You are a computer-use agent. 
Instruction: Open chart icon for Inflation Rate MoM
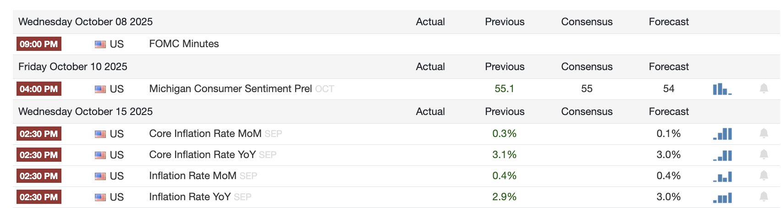click(723, 176)
